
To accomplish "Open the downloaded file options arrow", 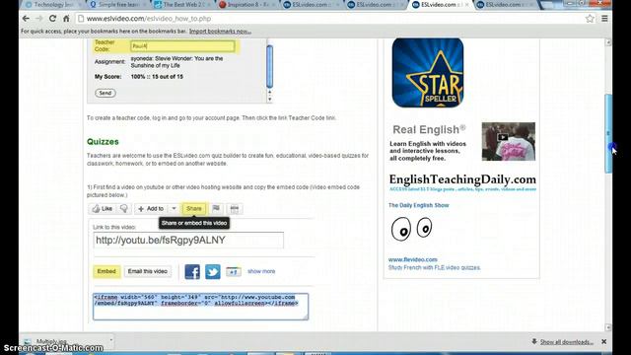I will [x=111, y=340].
